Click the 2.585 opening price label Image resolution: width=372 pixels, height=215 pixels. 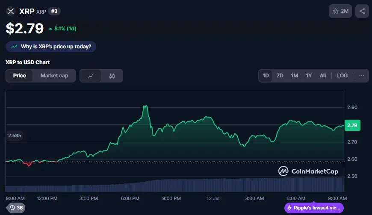click(15, 135)
